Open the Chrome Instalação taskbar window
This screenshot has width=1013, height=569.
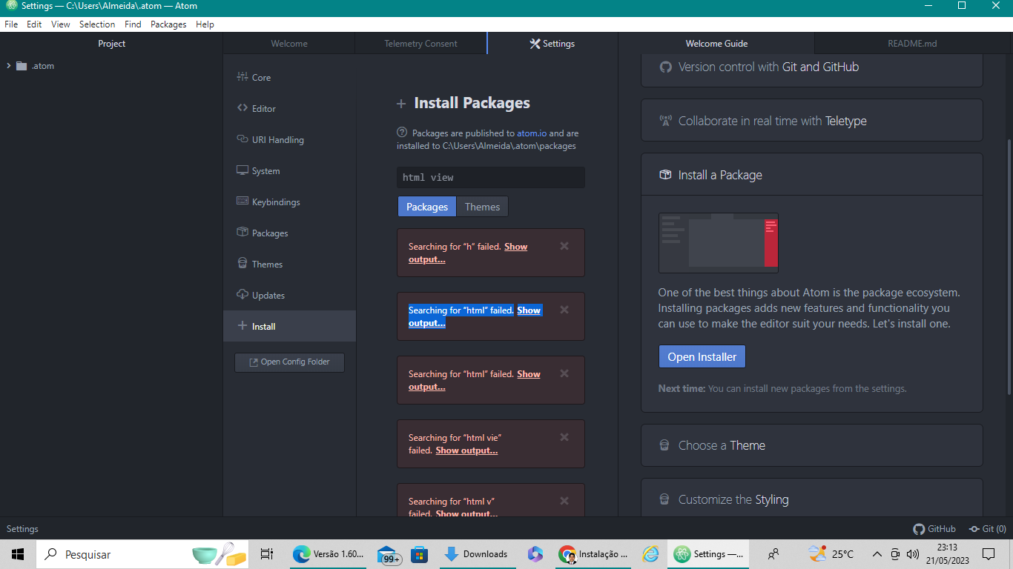click(593, 554)
